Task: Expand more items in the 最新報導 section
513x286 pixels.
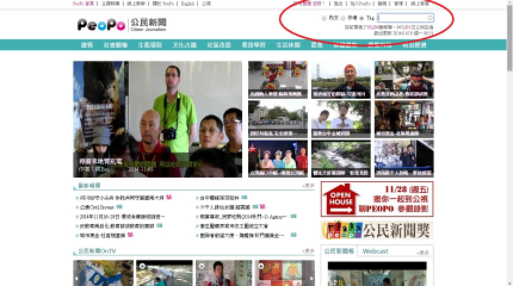Action: (x=308, y=185)
